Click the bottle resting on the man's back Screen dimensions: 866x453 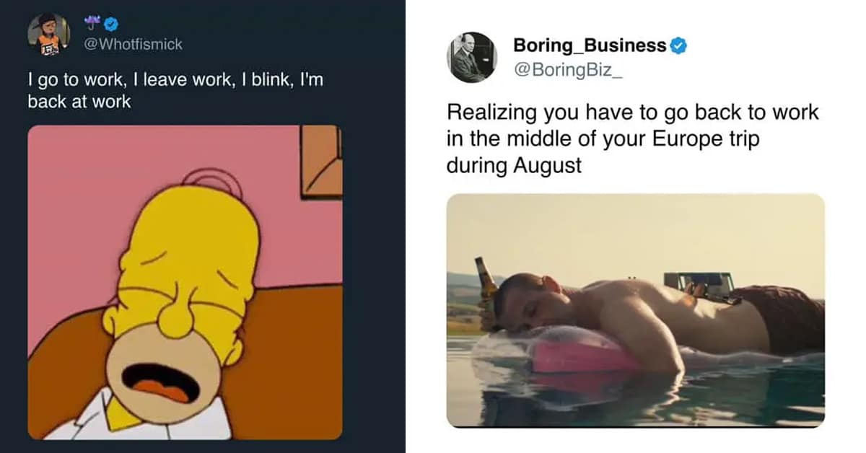tap(714, 294)
